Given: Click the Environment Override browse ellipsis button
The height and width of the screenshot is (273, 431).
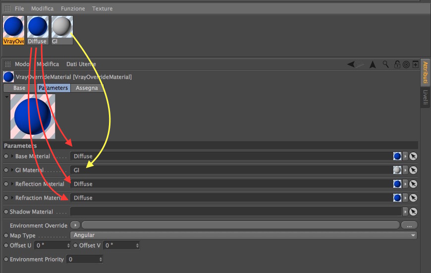Looking at the screenshot, I should click(x=409, y=225).
